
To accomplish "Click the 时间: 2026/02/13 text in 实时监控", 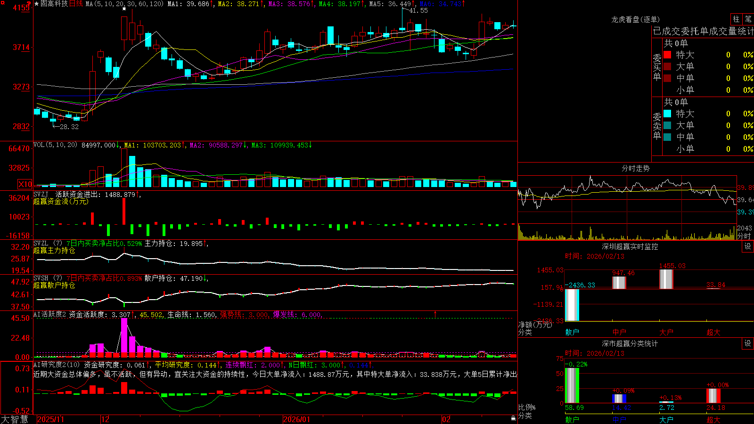I will tap(595, 256).
